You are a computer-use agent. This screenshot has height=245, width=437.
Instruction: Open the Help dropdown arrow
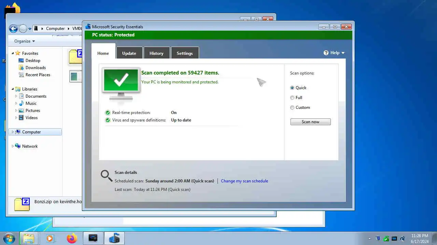tap(343, 53)
